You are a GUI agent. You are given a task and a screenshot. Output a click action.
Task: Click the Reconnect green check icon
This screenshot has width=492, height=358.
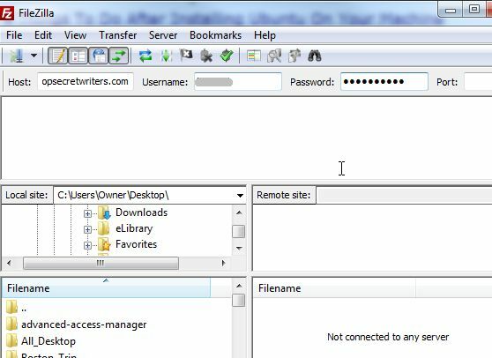click(x=227, y=56)
